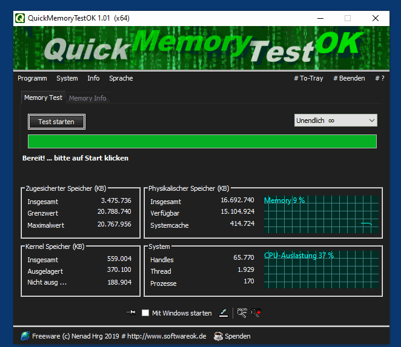Click the Thread label
This screenshot has width=401, height=347.
point(161,271)
